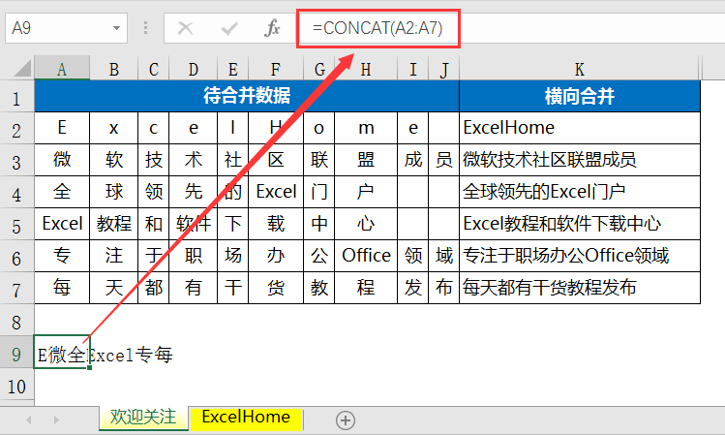Select column J header

pos(444,69)
